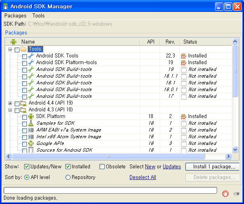Uncheck the Installed show filter
The height and width of the screenshot is (204, 244).
(68, 167)
